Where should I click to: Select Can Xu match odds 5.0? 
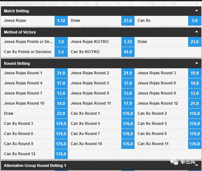coord(194,21)
